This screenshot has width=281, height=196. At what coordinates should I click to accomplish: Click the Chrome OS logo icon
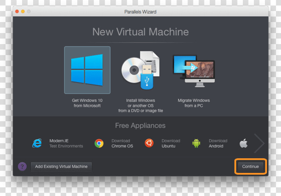tap(99, 143)
